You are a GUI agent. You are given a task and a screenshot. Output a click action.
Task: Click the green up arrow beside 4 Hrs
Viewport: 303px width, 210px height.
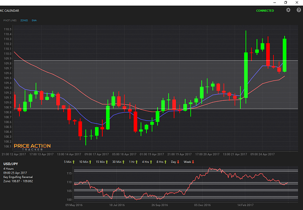pyautogui.click(x=151, y=162)
